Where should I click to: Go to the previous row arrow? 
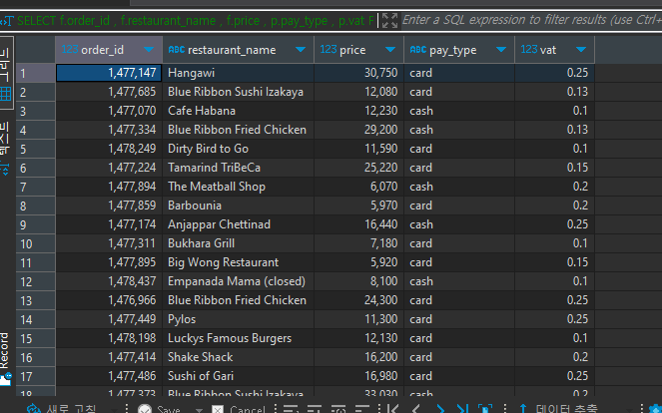[416, 409]
